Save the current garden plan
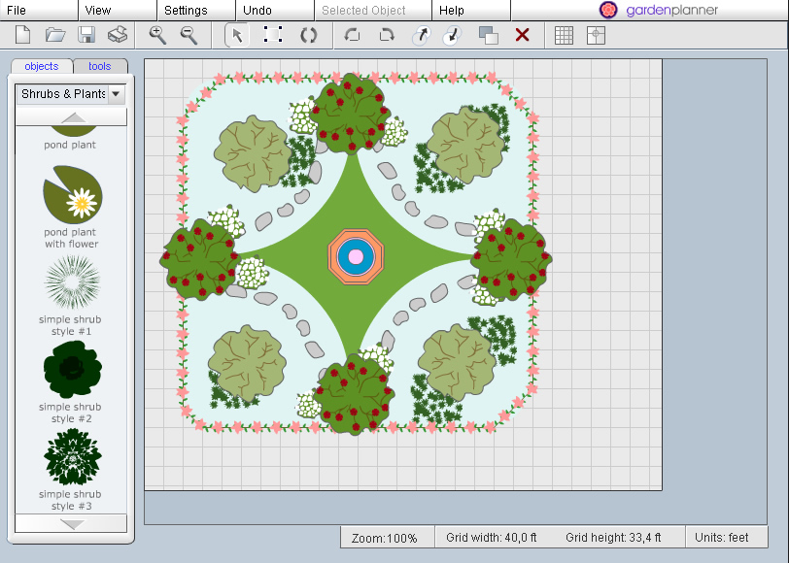This screenshot has width=789, height=563. [87, 35]
